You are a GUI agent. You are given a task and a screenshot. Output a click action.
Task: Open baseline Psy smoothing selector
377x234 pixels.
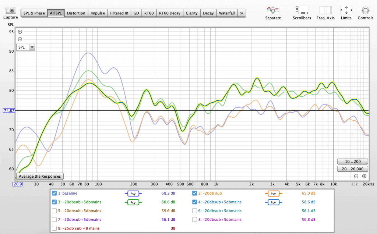(x=133, y=194)
